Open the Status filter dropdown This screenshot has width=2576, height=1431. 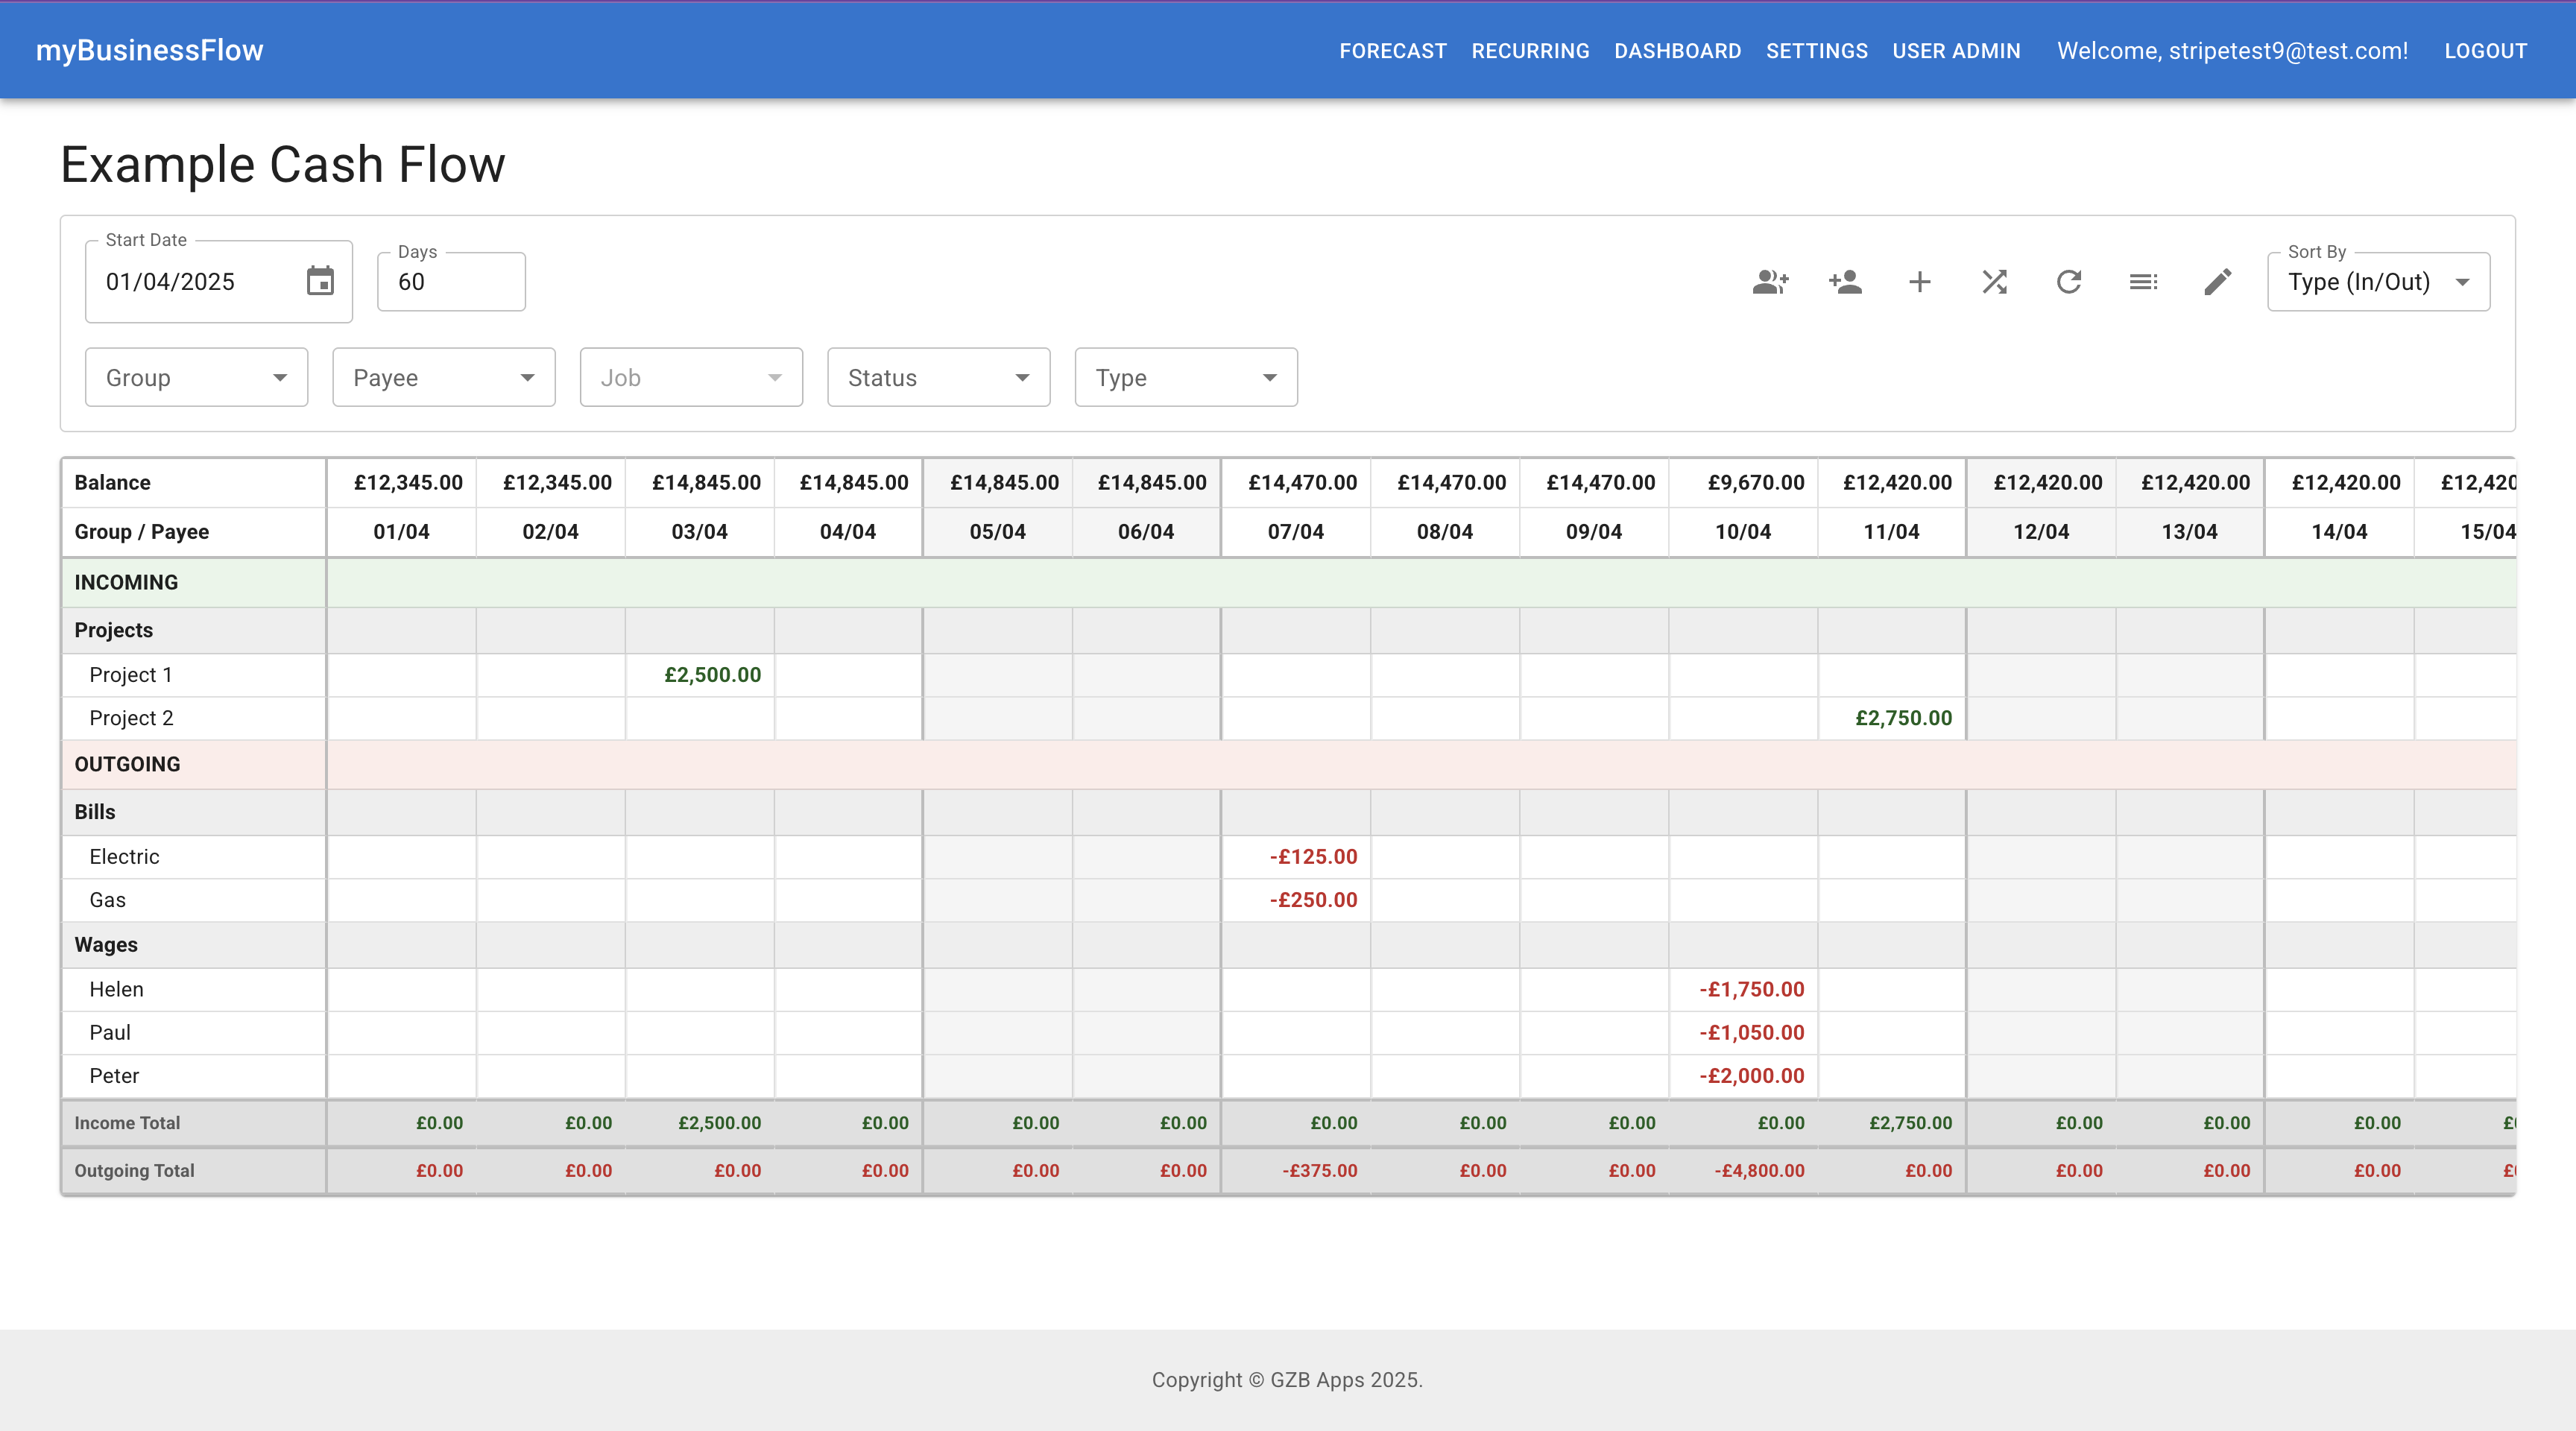(937, 377)
